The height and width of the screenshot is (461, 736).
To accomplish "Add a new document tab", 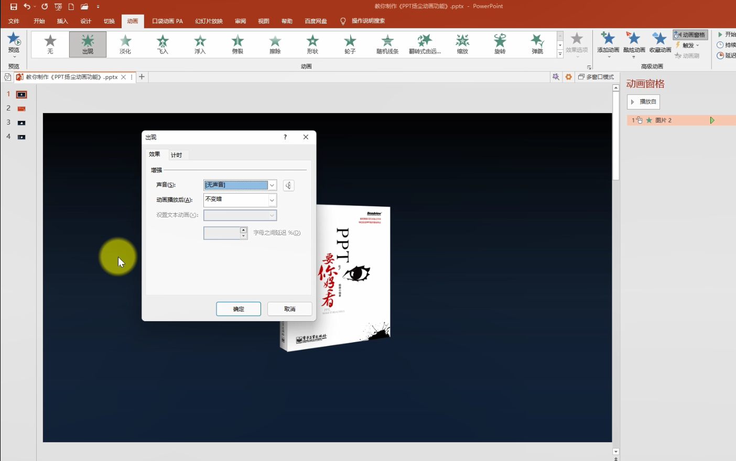I will pos(142,77).
